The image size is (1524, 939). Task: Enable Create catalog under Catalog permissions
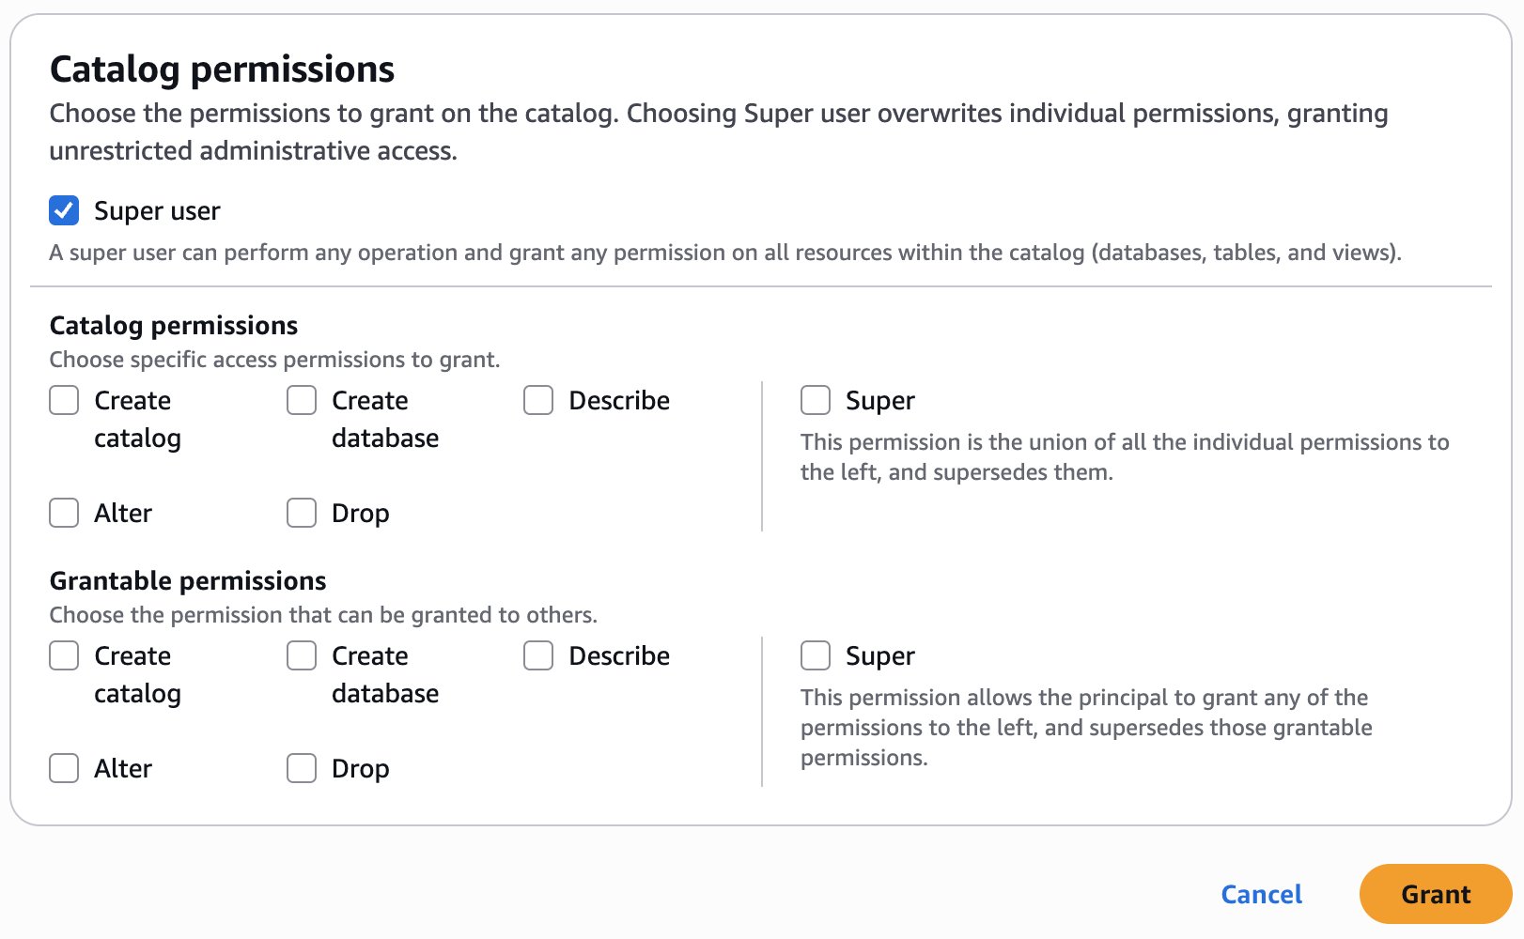pos(64,401)
